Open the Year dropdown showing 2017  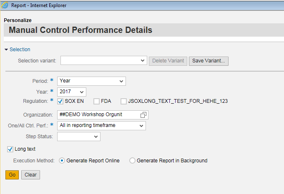click(x=72, y=92)
